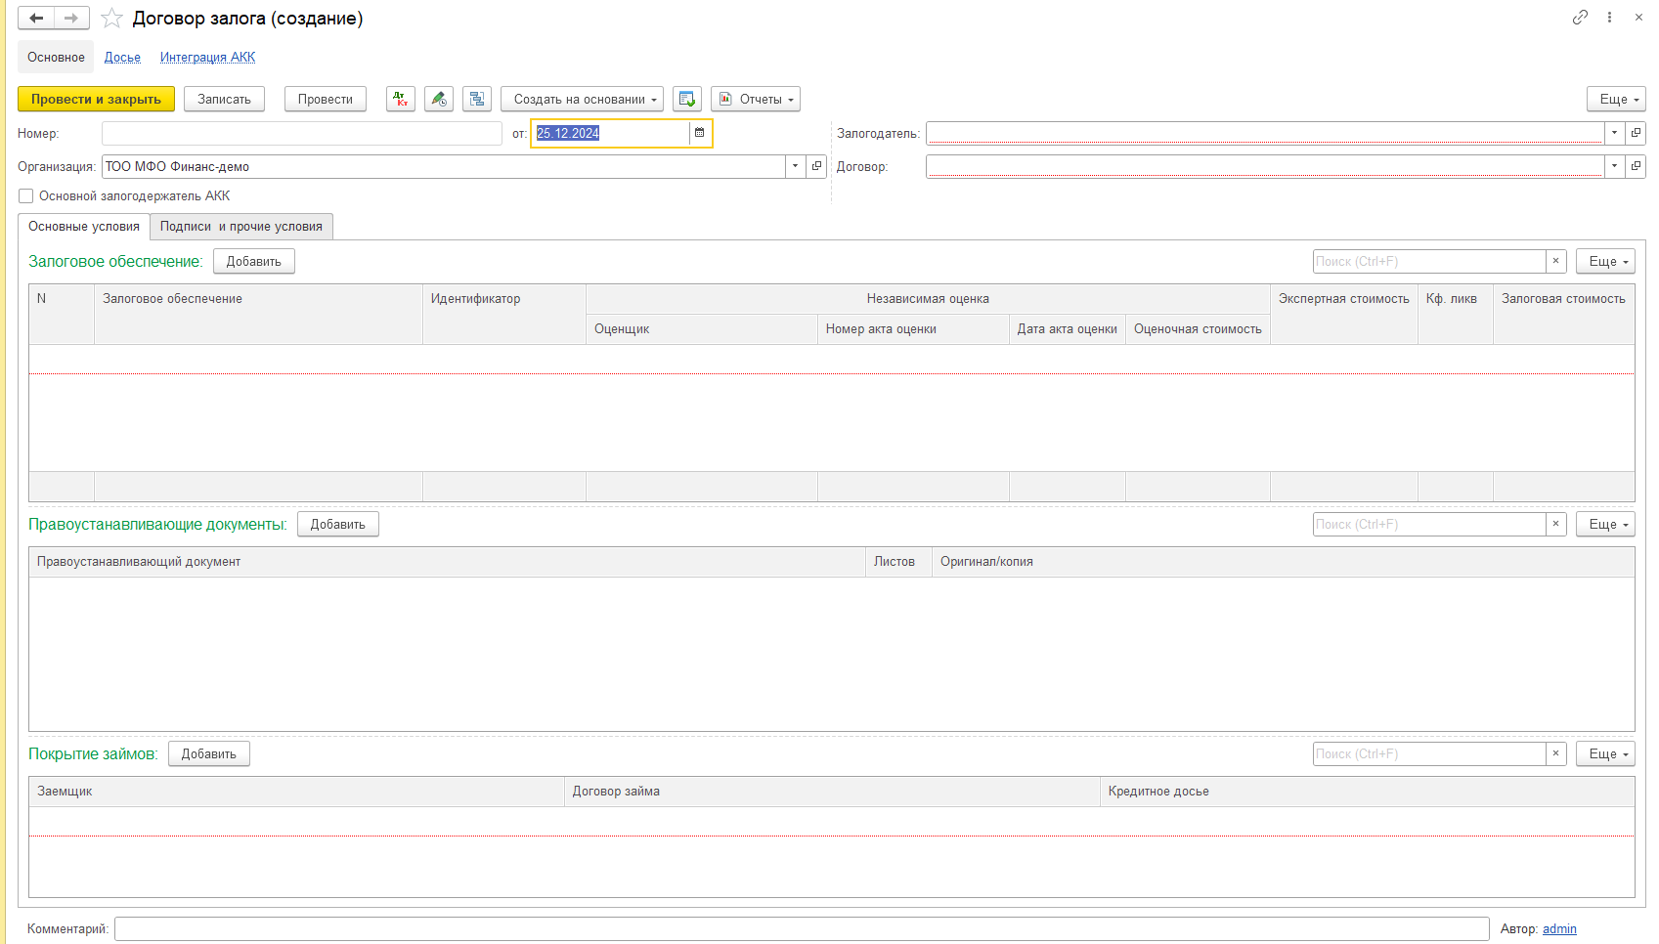Go back with the left arrow button
1659x944 pixels.
click(36, 18)
